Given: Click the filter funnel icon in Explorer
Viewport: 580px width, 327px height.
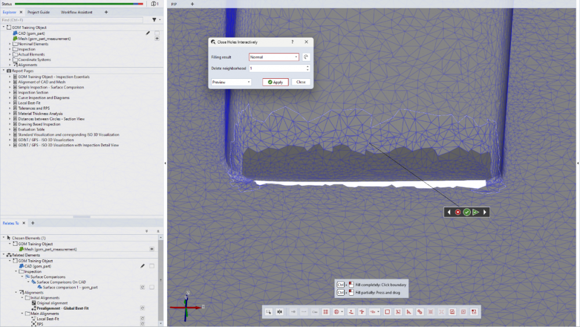Looking at the screenshot, I should [x=154, y=20].
